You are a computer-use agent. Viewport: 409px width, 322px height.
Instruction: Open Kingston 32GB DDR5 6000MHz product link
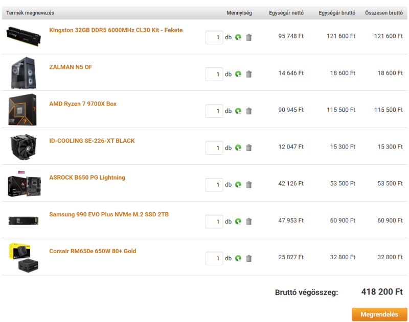[x=116, y=30]
